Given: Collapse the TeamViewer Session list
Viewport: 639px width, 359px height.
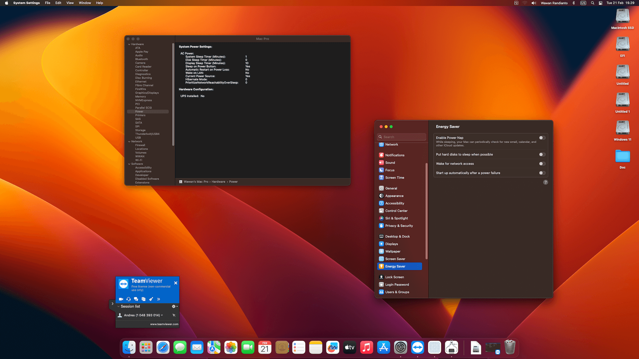Looking at the screenshot, I should click(118, 306).
